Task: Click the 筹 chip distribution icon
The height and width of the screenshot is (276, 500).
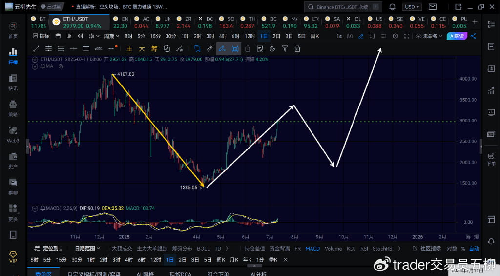Action: click(154, 48)
